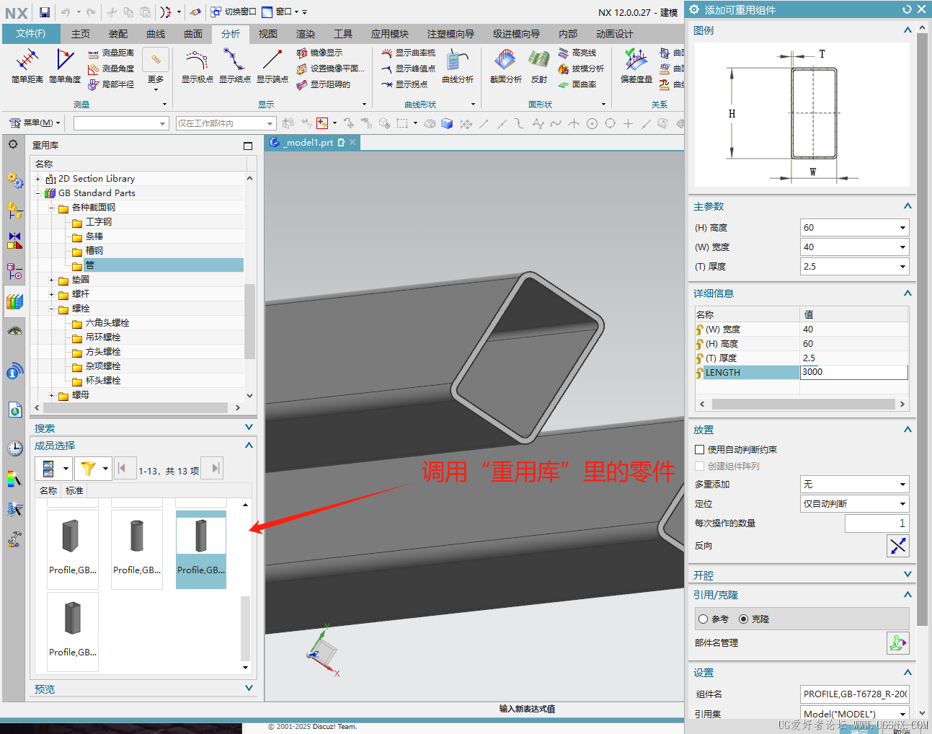Image resolution: width=932 pixels, height=734 pixels.
Task: Click the 反向 reverse direction icon button
Action: click(897, 546)
